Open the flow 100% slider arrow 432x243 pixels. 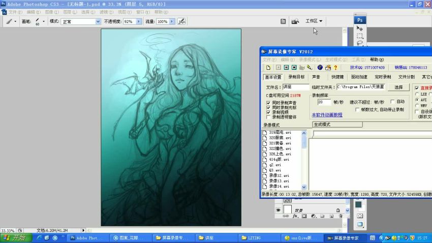click(x=172, y=21)
